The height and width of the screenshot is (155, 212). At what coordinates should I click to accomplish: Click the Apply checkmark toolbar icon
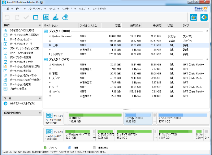[x=26, y=17]
